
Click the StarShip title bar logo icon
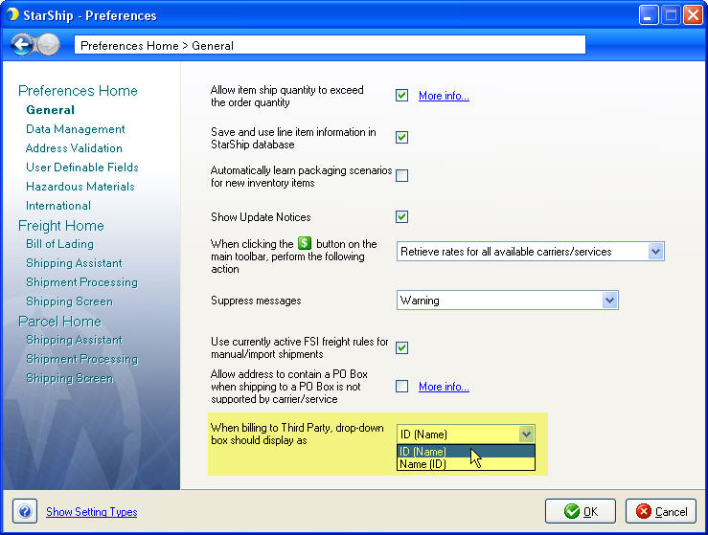pyautogui.click(x=12, y=14)
